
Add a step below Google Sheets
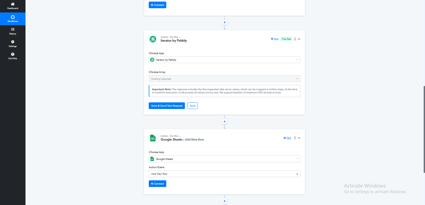[x=224, y=201]
